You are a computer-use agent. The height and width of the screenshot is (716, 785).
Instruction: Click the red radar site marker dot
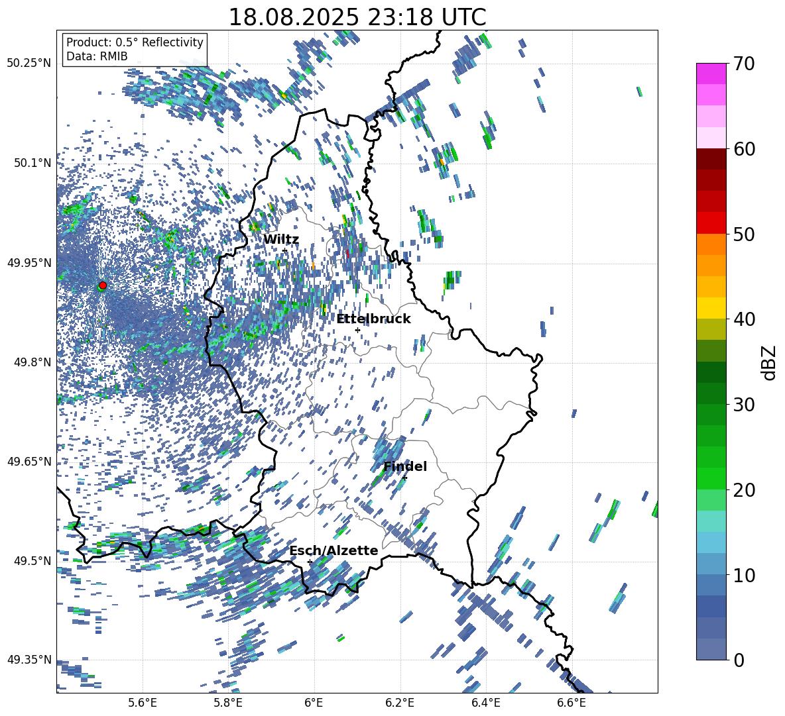coord(103,285)
